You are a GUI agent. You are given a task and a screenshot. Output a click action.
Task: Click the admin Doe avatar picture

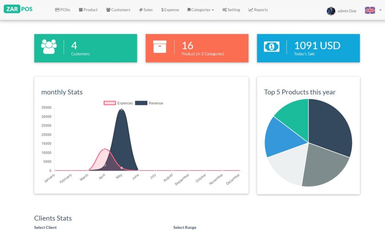pyautogui.click(x=331, y=11)
